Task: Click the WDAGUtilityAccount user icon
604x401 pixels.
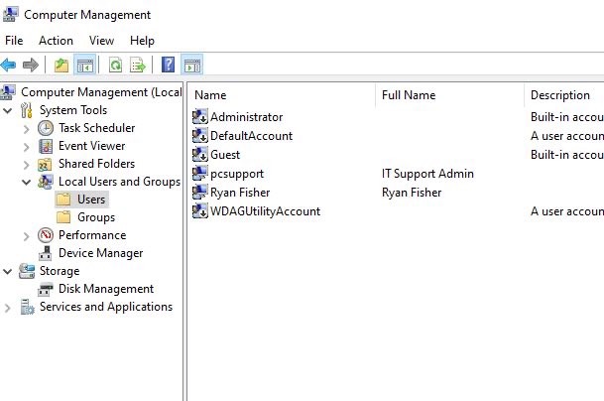Action: click(x=200, y=210)
